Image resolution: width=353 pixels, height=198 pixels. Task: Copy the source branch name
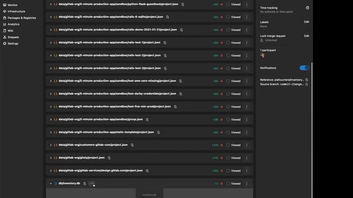click(x=307, y=84)
